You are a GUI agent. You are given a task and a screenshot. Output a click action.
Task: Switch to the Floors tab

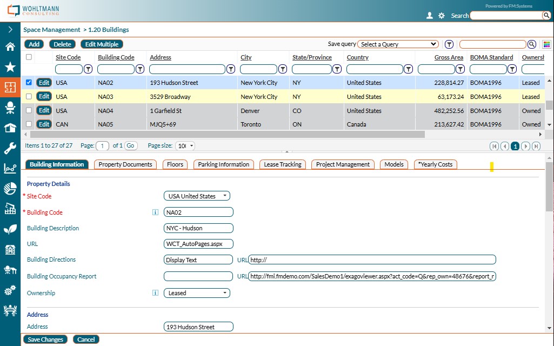[x=175, y=164]
